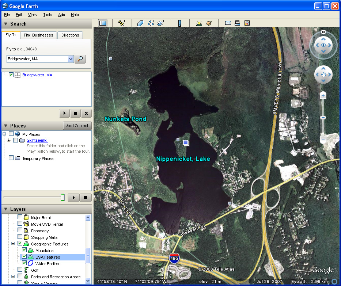The height and width of the screenshot is (286, 341).
Task: Add an image overlay from the toolbar
Action: pos(161,23)
